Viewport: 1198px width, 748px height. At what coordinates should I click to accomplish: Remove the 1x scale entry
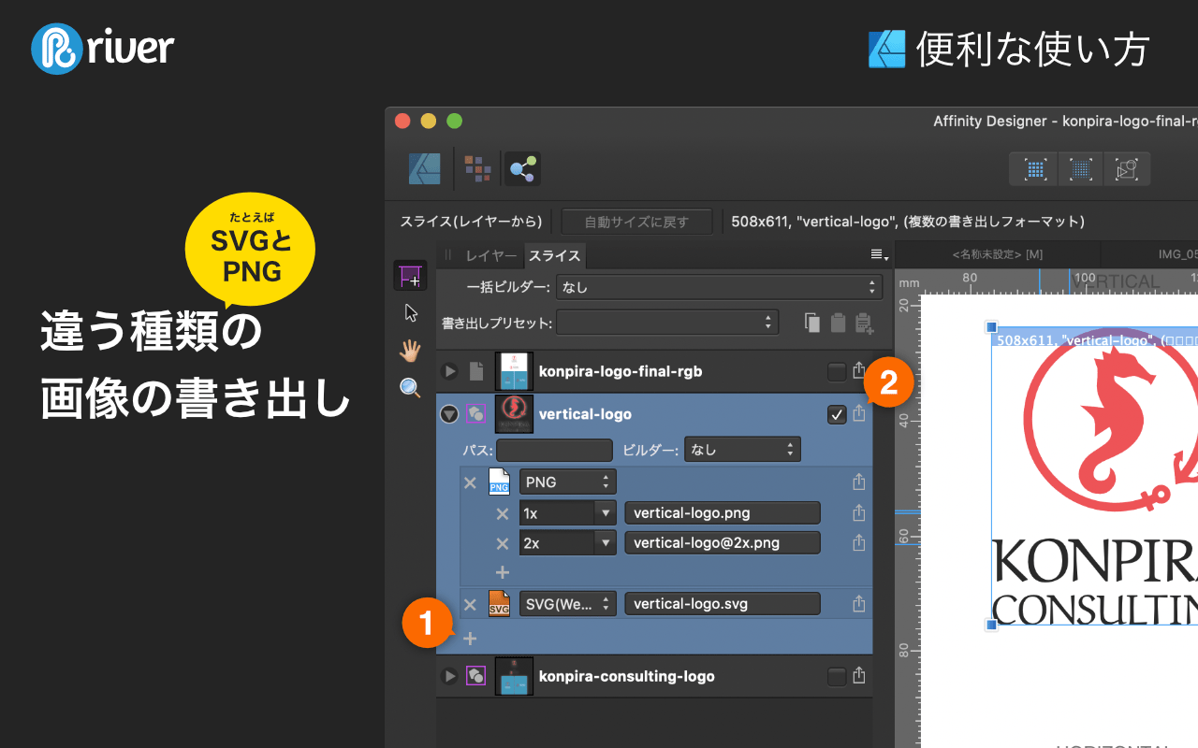tap(503, 513)
